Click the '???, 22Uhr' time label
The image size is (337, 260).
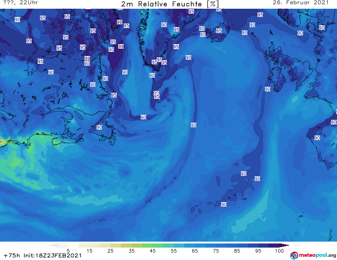pos(21,3)
